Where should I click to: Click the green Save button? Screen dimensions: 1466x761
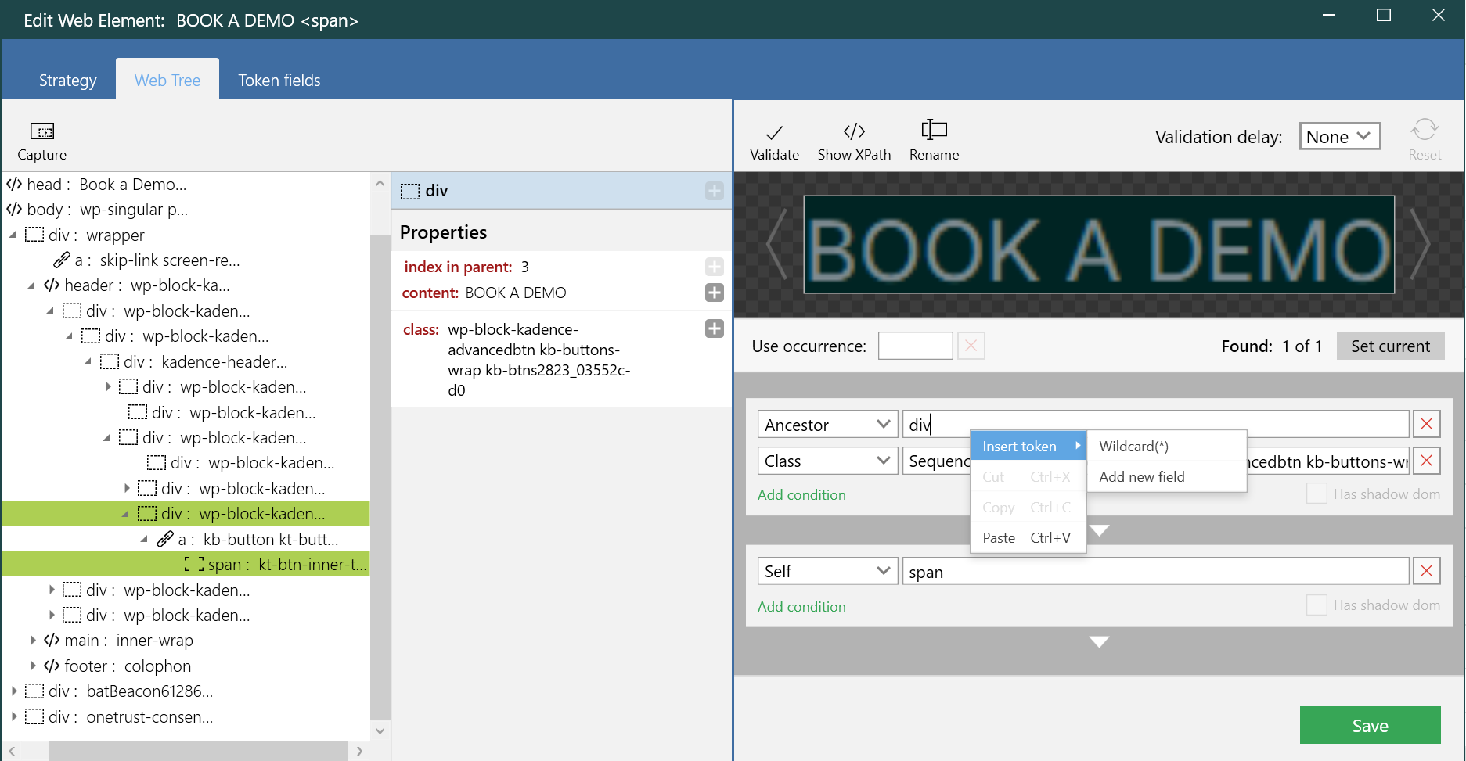(1370, 725)
